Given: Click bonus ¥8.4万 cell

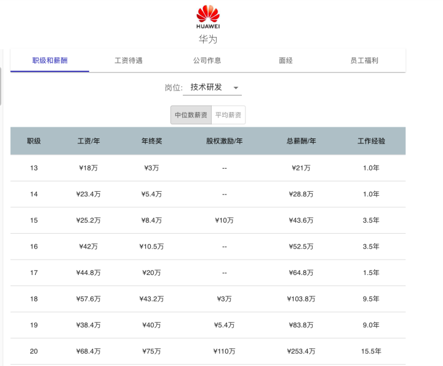Looking at the screenshot, I should click(x=152, y=220).
